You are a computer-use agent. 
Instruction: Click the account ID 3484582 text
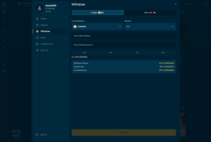[x=50, y=9]
